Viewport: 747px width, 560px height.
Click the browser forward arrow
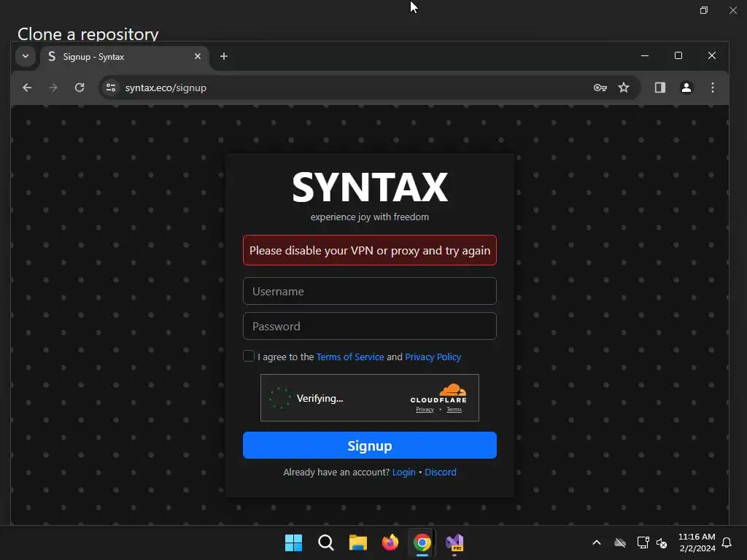coord(53,87)
